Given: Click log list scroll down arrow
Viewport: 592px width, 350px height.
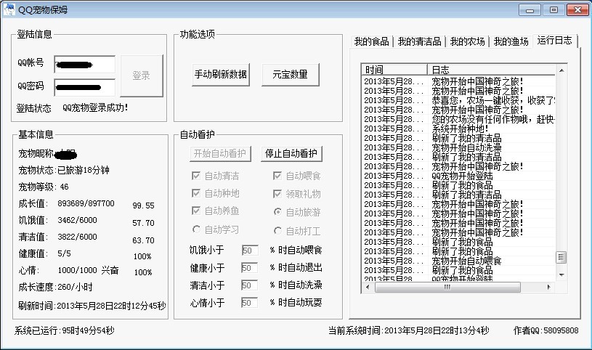Looking at the screenshot, I should pos(561,275).
